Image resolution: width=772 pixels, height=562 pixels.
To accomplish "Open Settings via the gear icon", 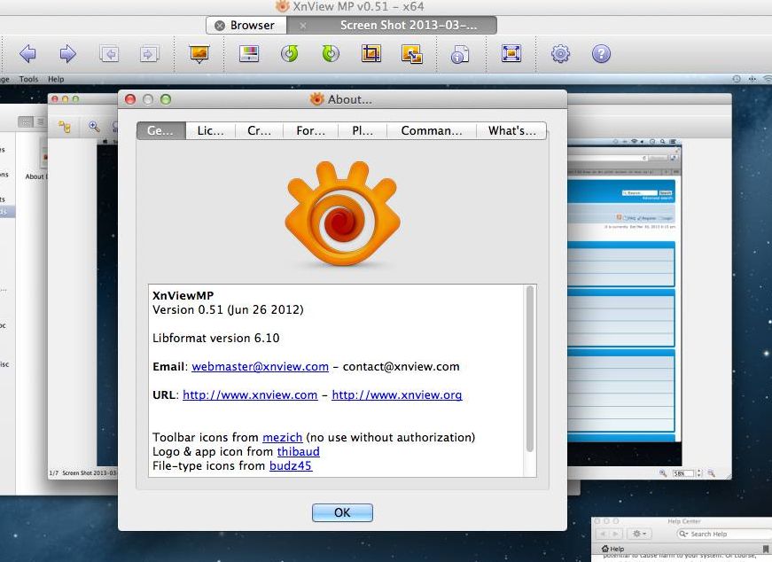I will pyautogui.click(x=560, y=53).
